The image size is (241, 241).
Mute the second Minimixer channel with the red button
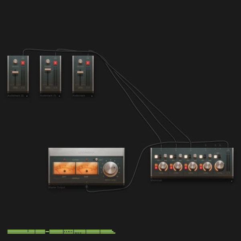coord(171,168)
